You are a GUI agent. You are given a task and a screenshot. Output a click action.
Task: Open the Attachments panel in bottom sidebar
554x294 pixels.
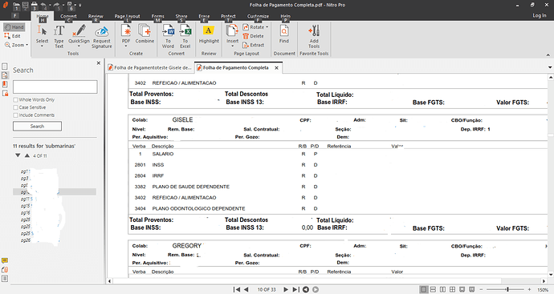point(5,270)
